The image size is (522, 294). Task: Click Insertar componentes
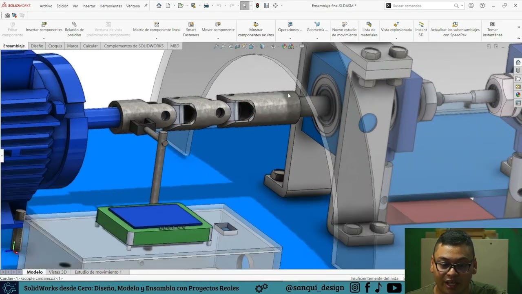pyautogui.click(x=44, y=27)
